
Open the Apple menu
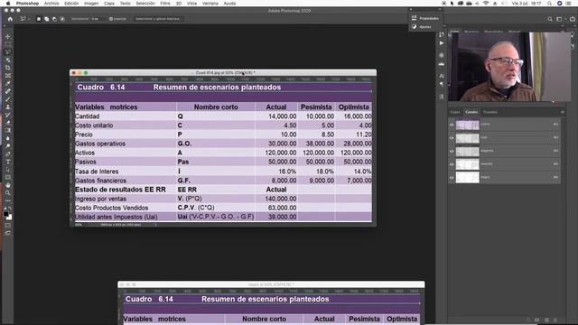tap(8, 4)
